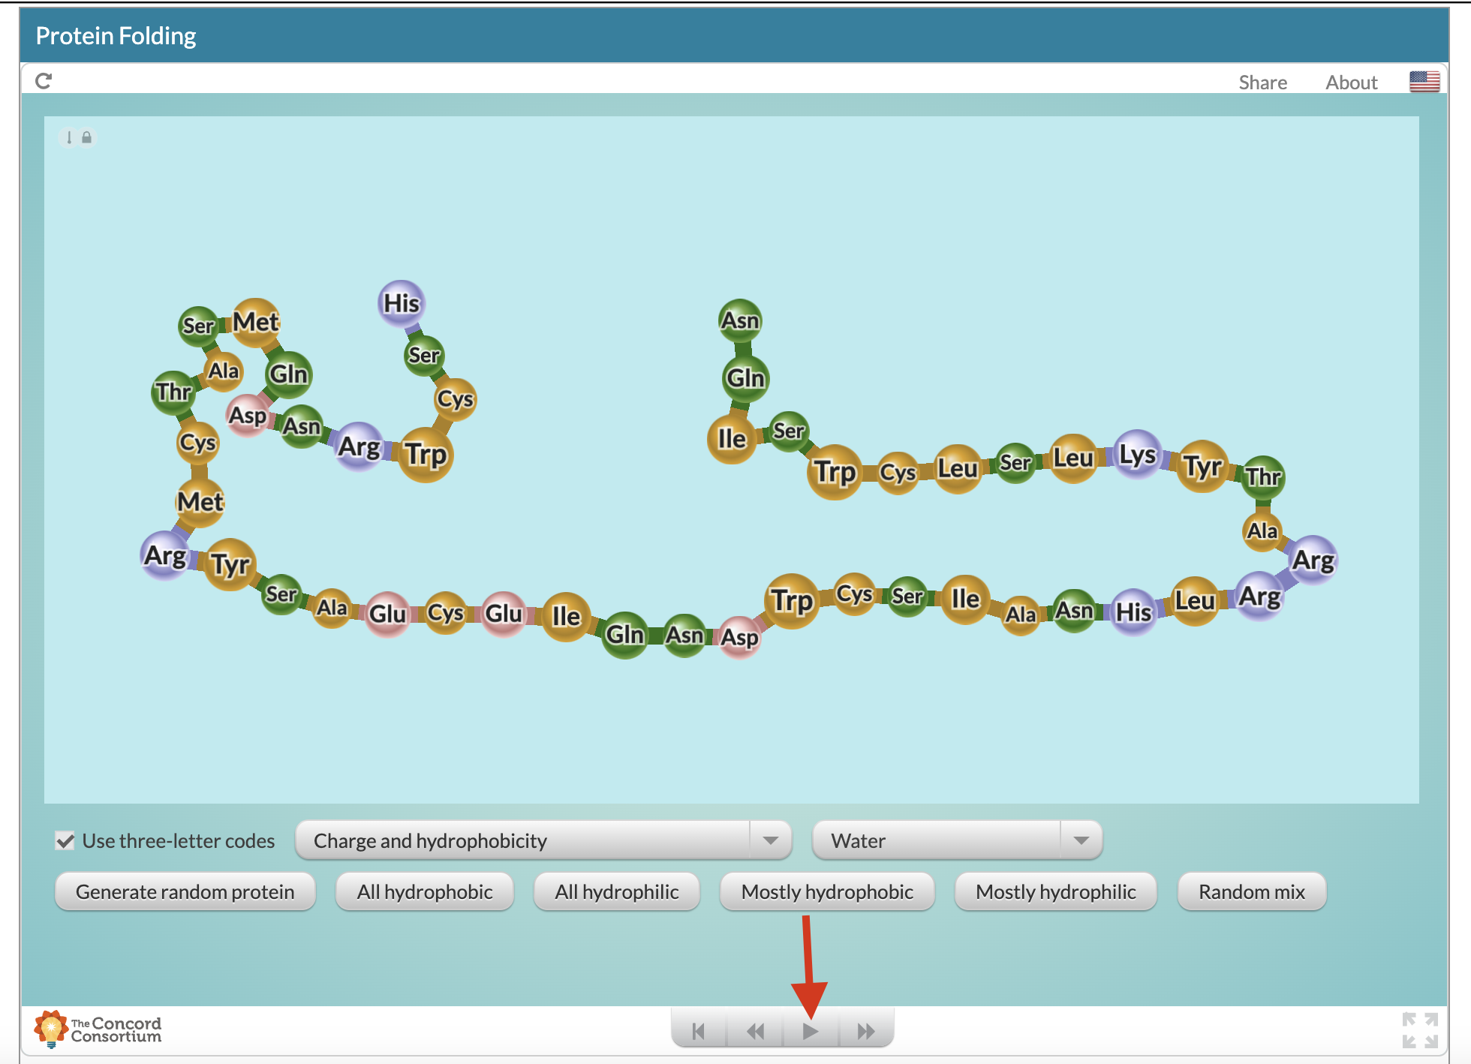Click the reload simulation icon

pos(44,81)
